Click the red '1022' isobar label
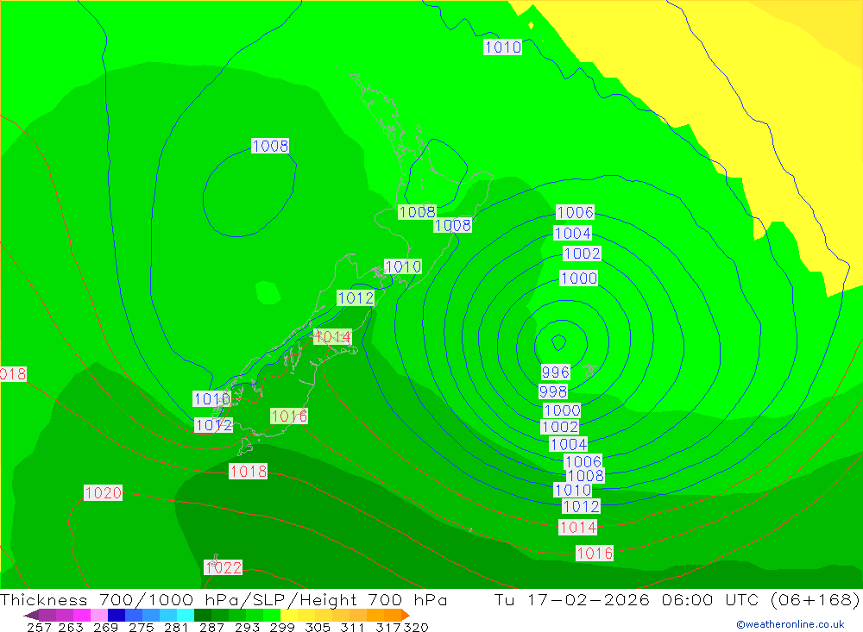The image size is (863, 632). click(223, 567)
